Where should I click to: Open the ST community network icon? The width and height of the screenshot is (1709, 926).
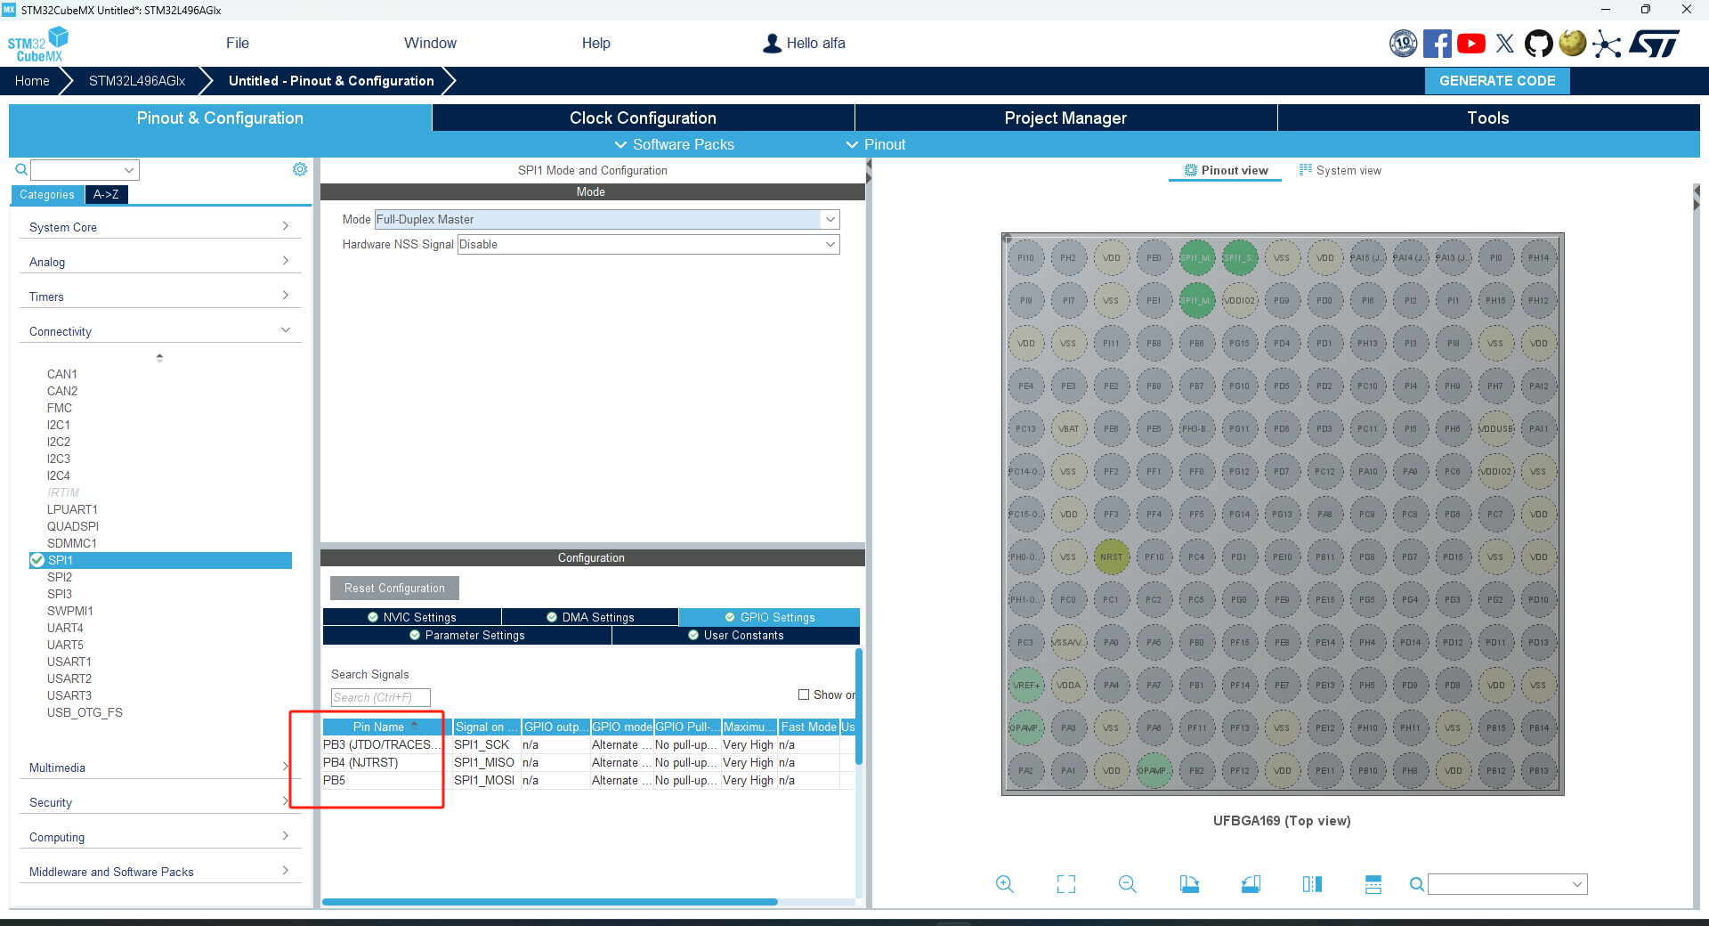tap(1607, 44)
